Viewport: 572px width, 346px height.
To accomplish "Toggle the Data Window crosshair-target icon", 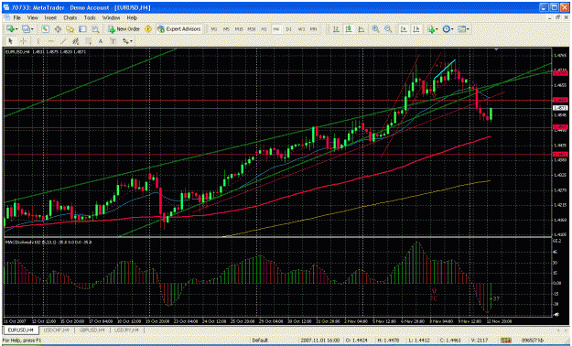I will [58, 29].
